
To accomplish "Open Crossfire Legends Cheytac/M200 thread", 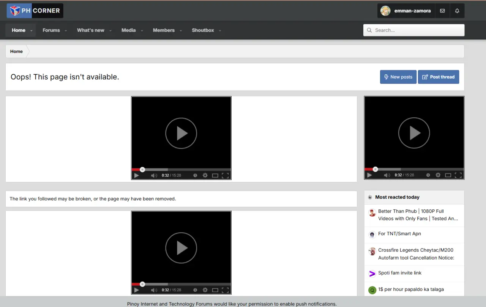I will pos(416,254).
